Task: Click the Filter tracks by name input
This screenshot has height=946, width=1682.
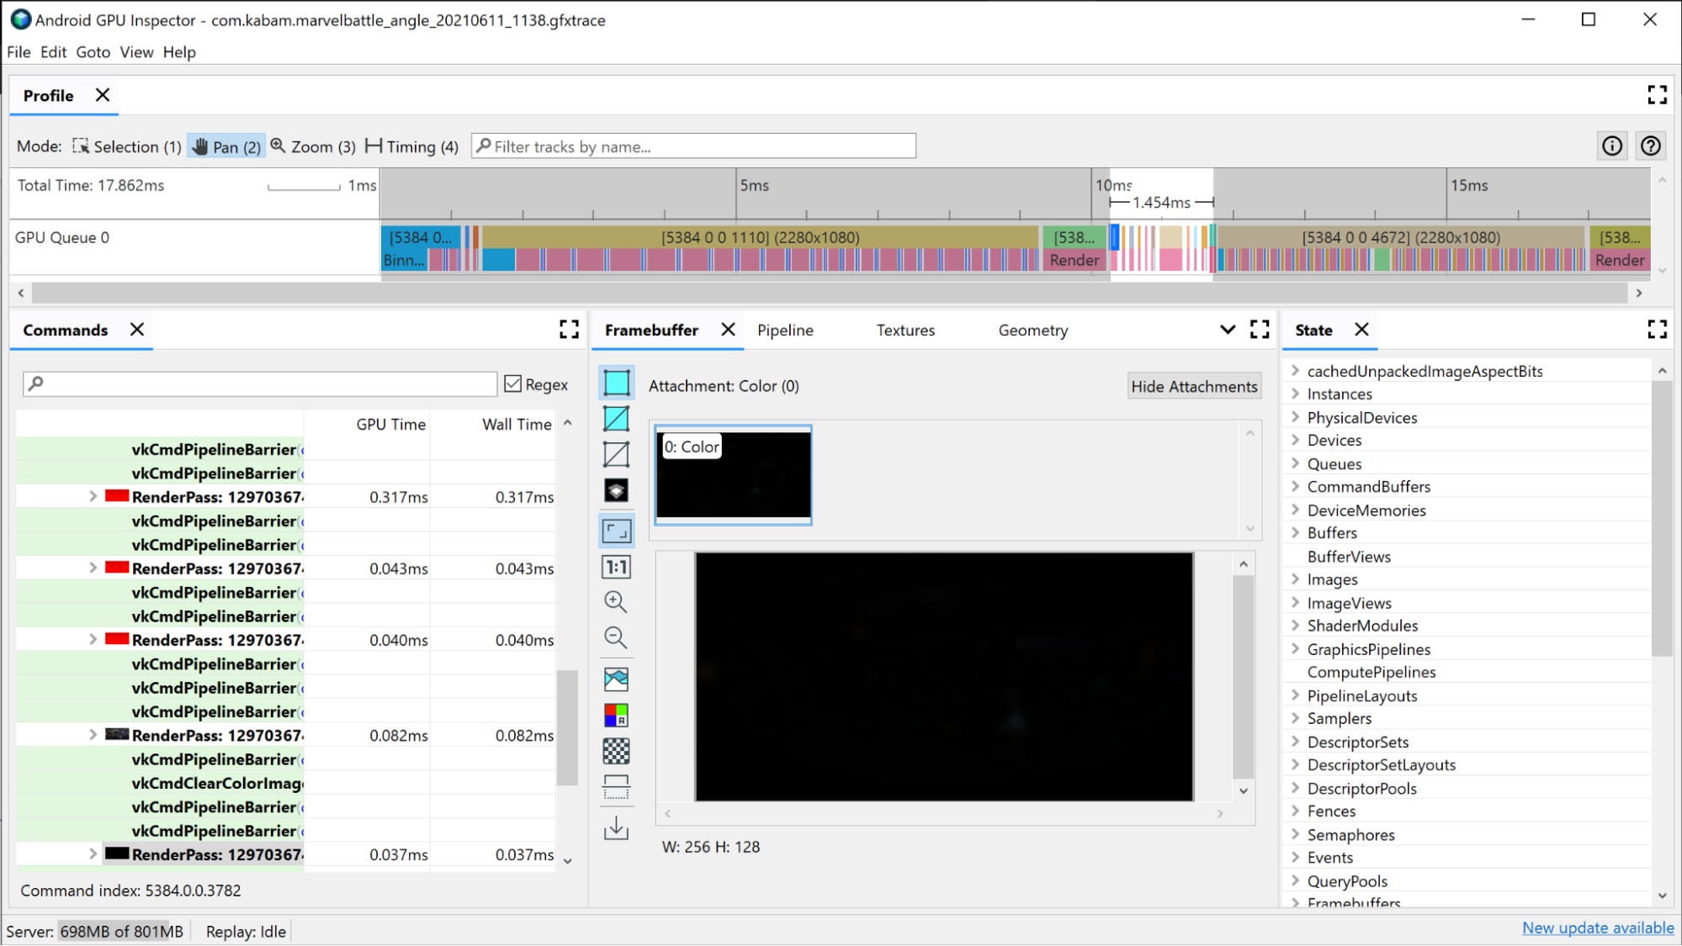Action: [693, 146]
